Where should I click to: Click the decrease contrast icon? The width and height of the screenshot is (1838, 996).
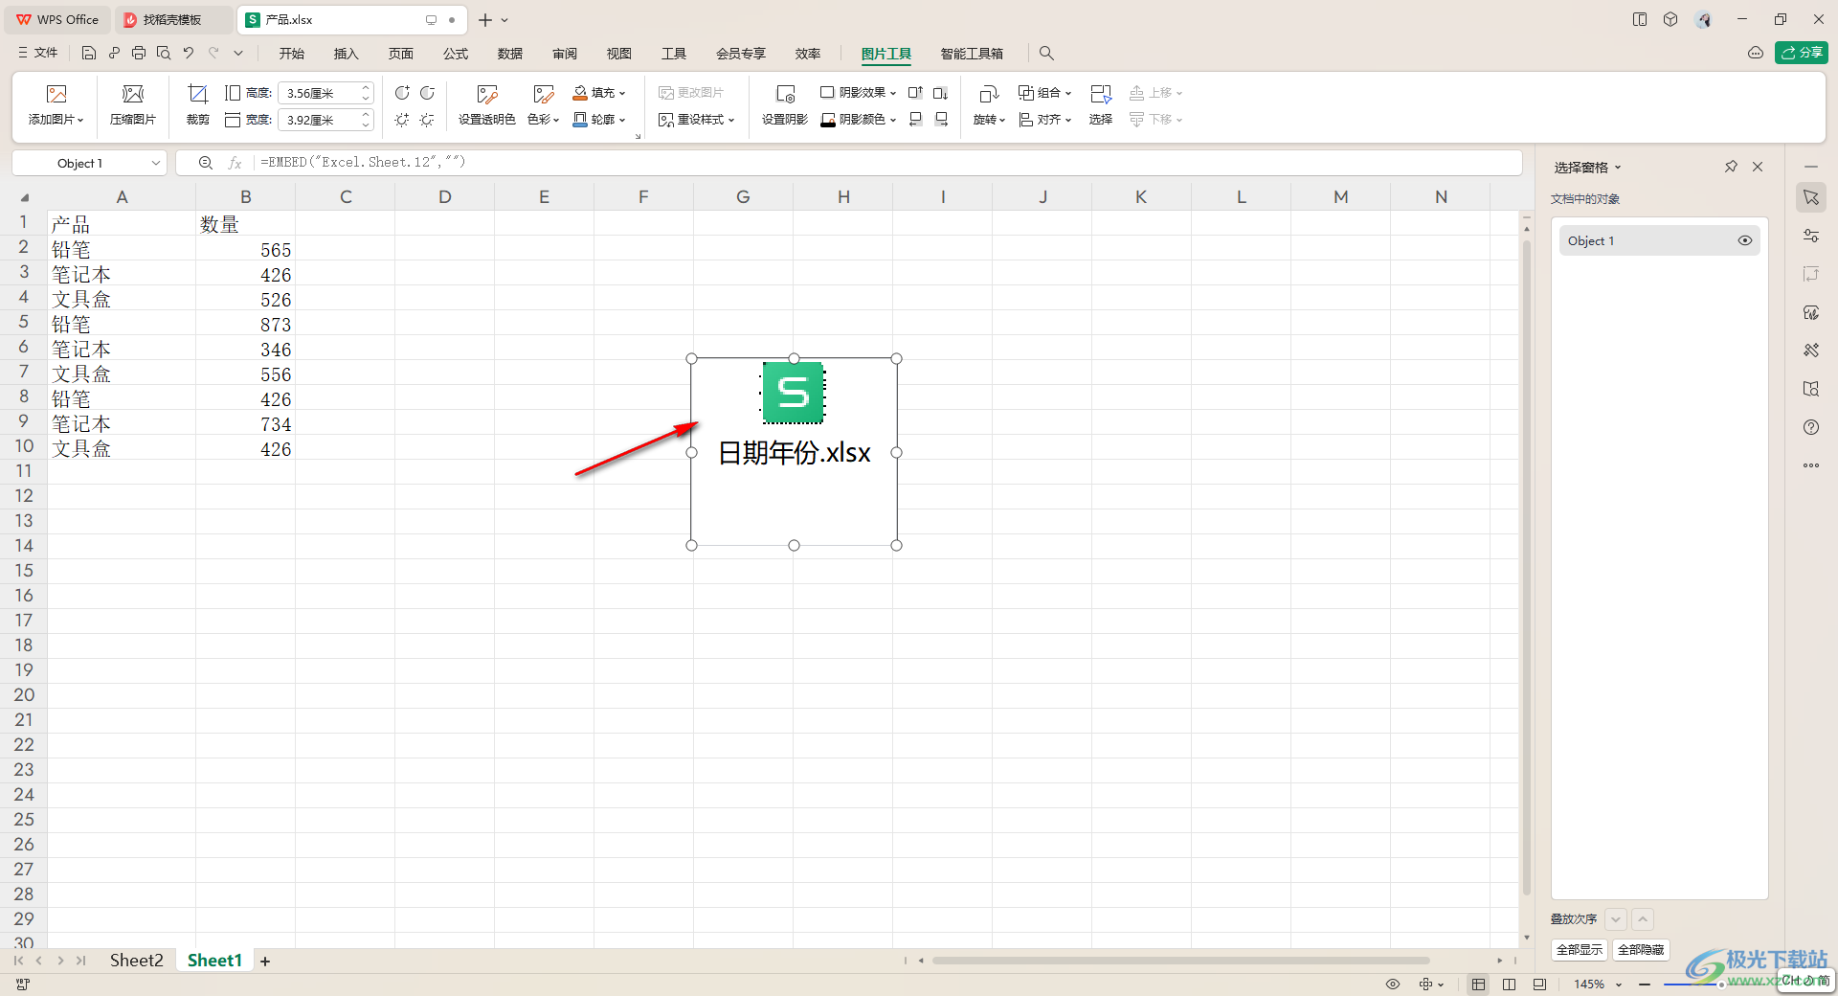pyautogui.click(x=428, y=93)
